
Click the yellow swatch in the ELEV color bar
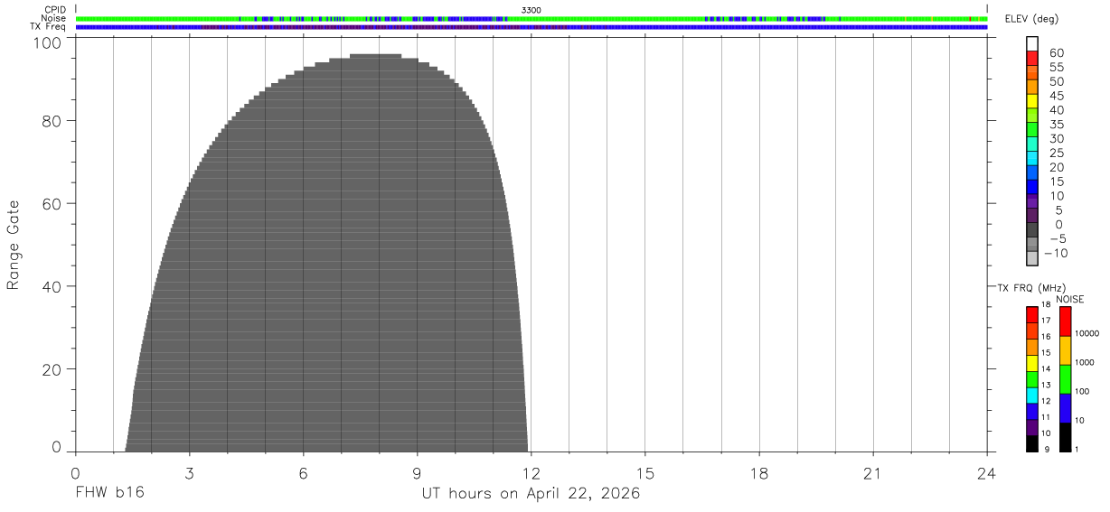[x=1032, y=100]
